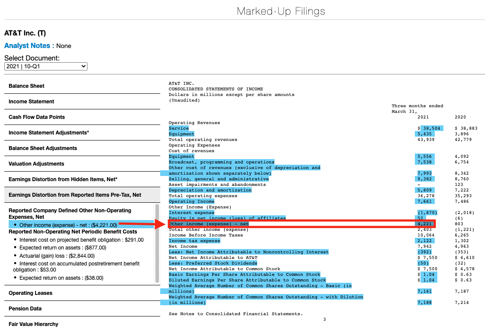Select Expected return on assets ($38.00) item

[61, 278]
